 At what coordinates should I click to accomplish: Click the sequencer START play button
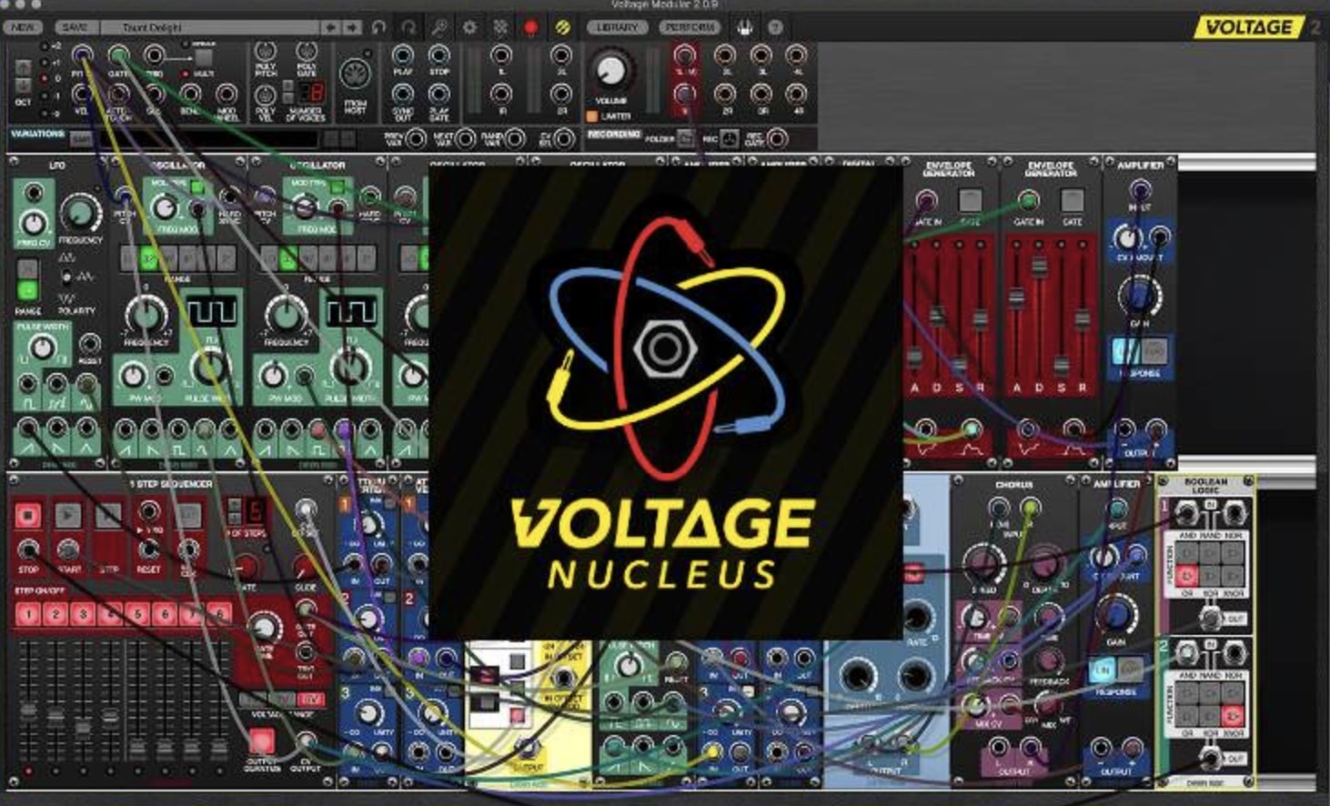click(68, 516)
